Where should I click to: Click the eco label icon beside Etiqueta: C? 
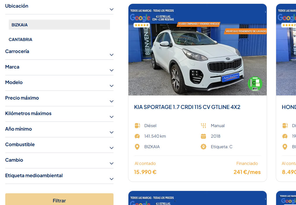(204, 147)
